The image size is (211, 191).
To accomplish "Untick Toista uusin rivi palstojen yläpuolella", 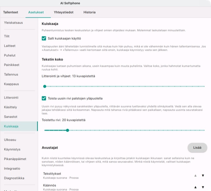I will pos(44,98).
